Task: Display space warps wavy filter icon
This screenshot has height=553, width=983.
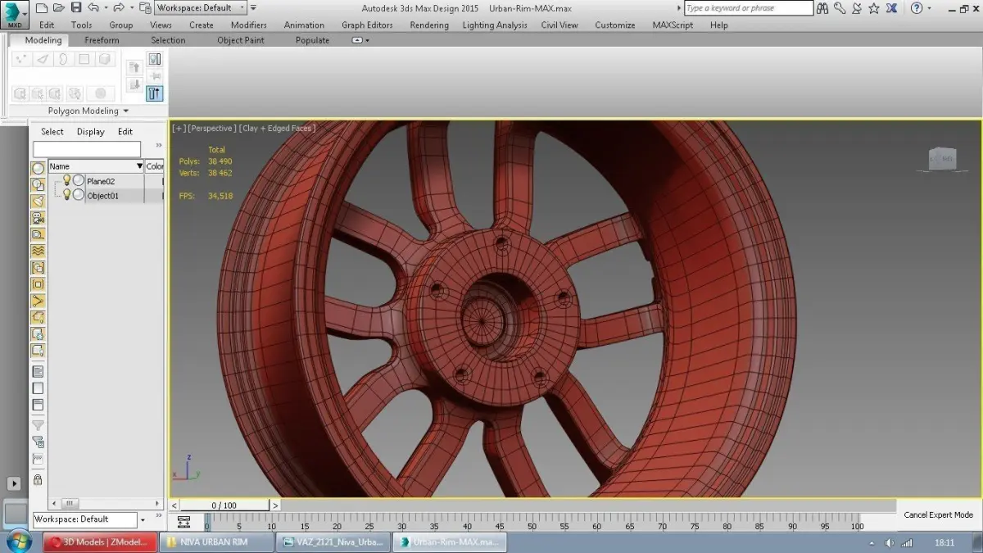Action: (38, 251)
